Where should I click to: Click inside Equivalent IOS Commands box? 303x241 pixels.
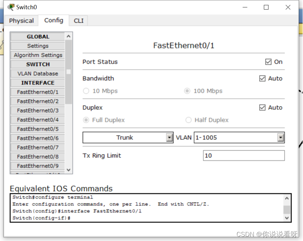tap(151, 208)
